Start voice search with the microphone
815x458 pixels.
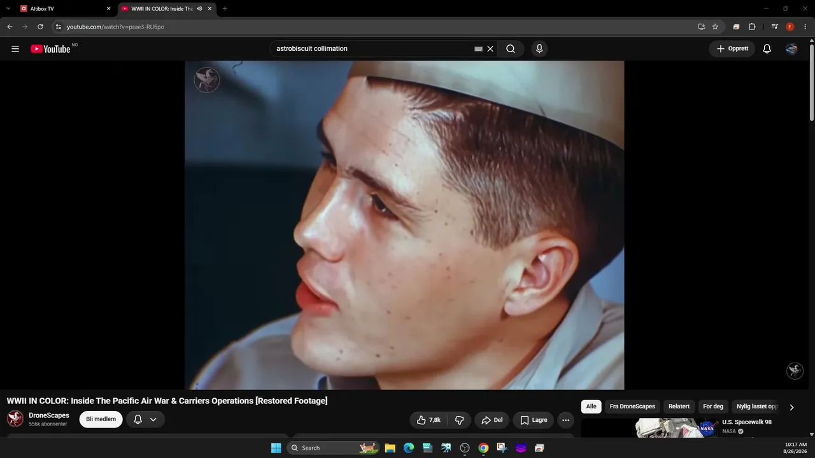tap(539, 49)
